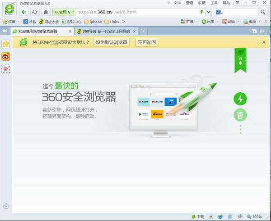The height and width of the screenshot is (221, 271).
Task: Toggle the IE engine icon in status bar
Action: coord(220,216)
